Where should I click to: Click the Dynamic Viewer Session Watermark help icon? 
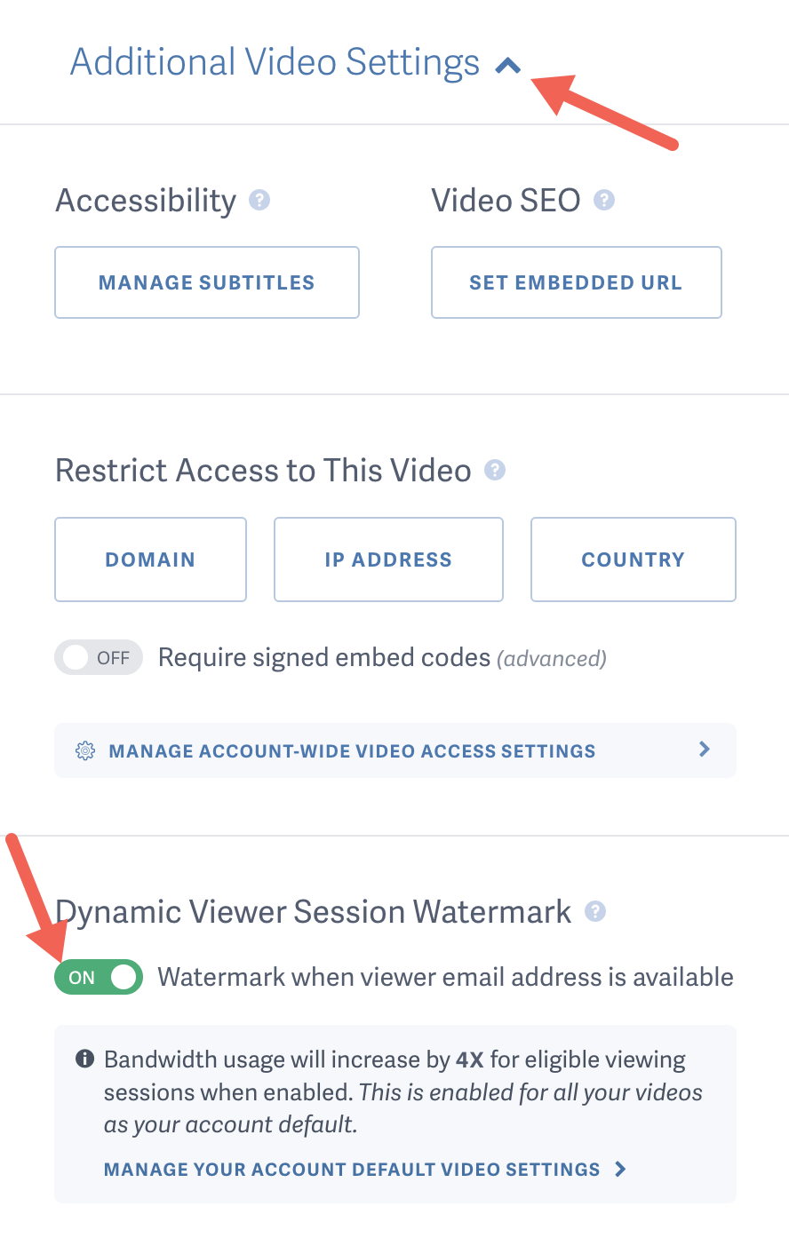595,911
